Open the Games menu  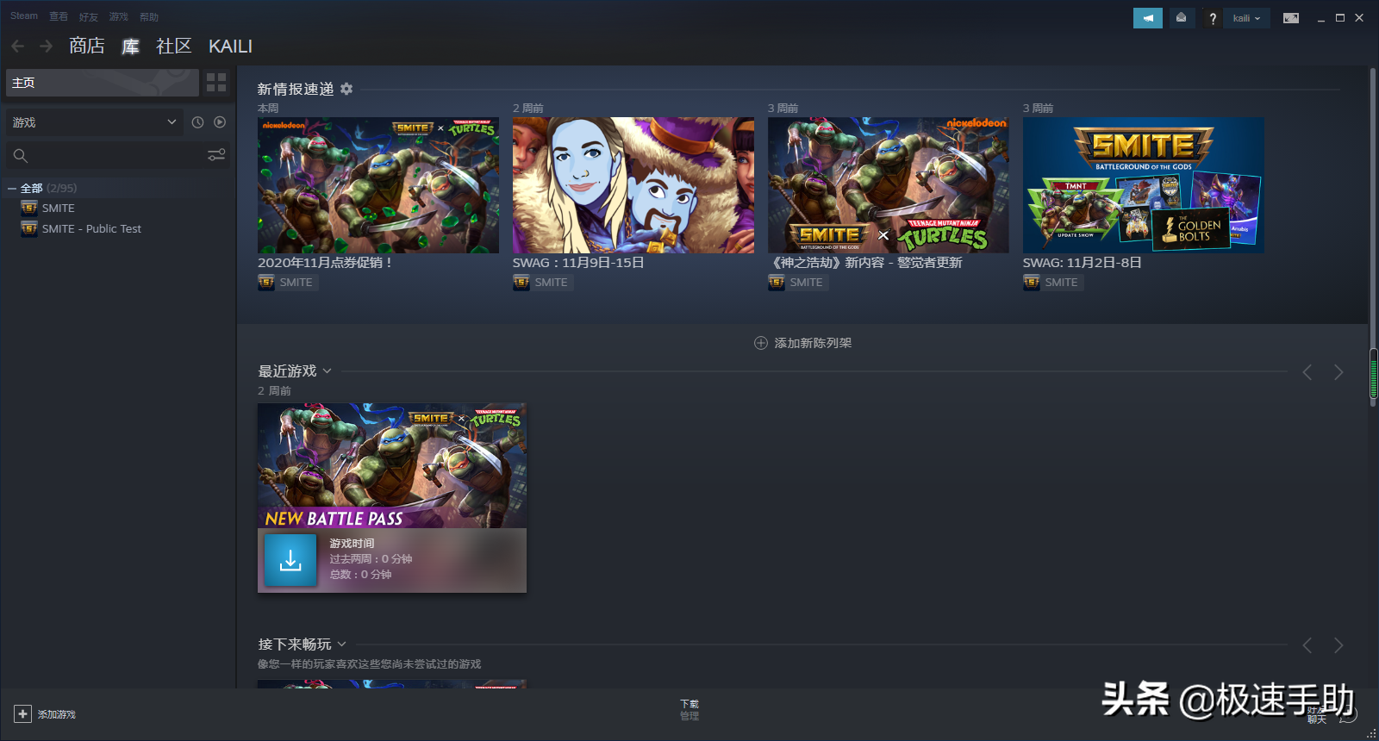[119, 16]
